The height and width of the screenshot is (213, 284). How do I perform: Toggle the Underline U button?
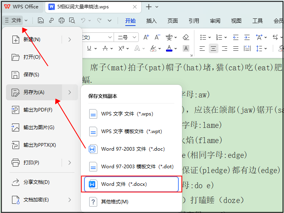(x=89, y=48)
